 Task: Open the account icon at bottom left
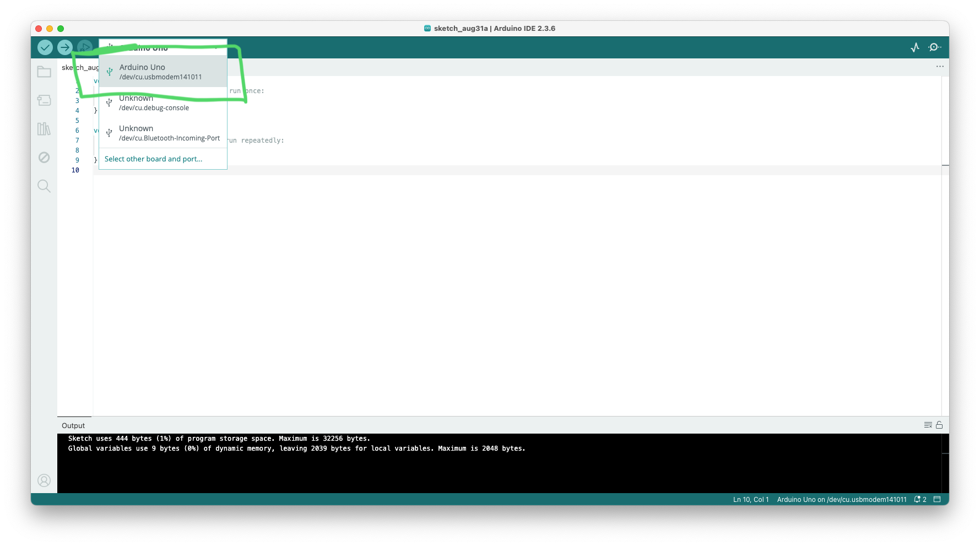click(44, 480)
